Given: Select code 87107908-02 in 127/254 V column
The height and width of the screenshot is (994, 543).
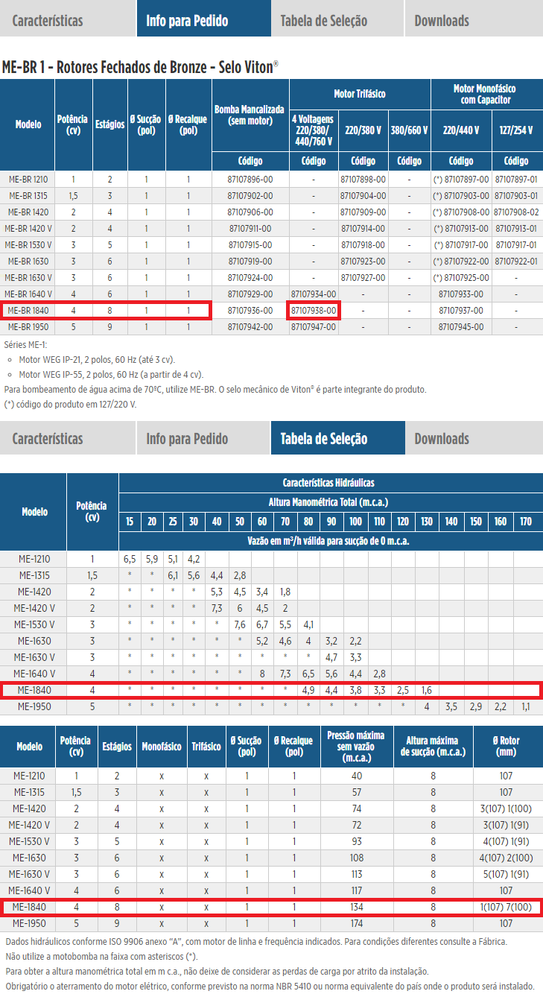Looking at the screenshot, I should click(x=516, y=212).
